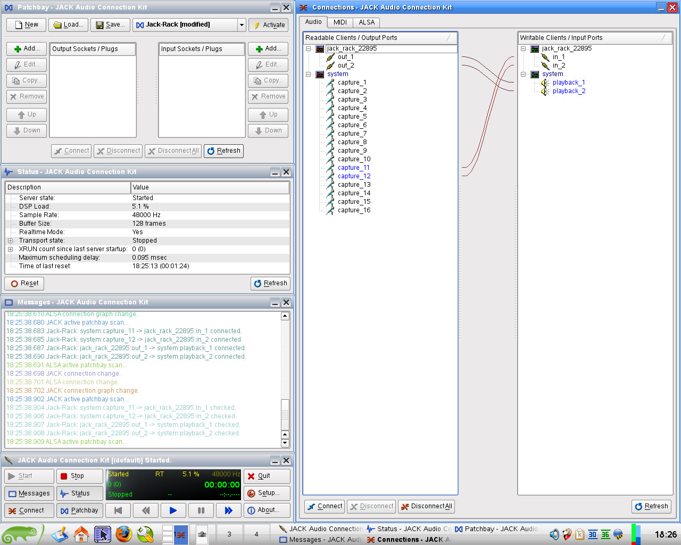681x545 pixels.
Task: Disconnect all ports in Connections window
Action: coord(426,506)
